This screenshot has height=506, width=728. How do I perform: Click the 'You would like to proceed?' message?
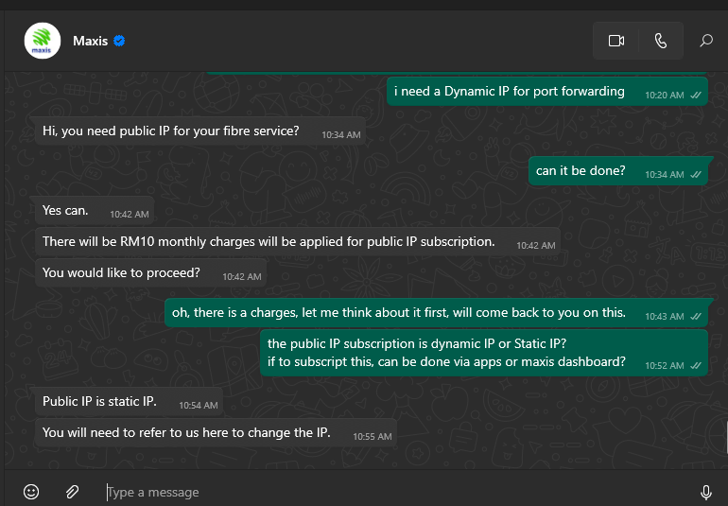click(150, 272)
